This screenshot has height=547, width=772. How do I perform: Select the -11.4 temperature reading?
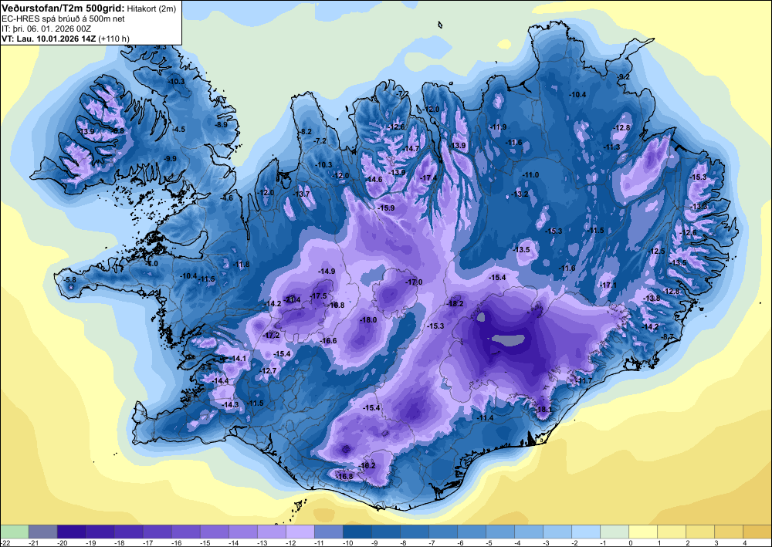[485, 417]
